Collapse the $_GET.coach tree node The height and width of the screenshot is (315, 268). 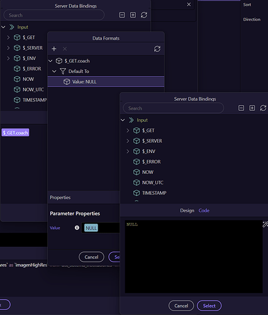[50, 61]
